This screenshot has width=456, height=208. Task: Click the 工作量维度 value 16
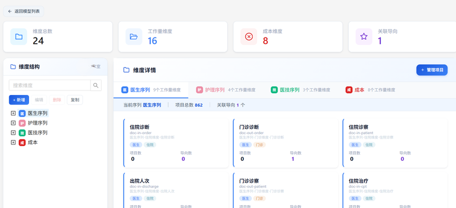[152, 41]
